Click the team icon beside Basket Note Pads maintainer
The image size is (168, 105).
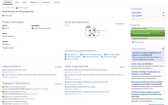tap(32, 28)
